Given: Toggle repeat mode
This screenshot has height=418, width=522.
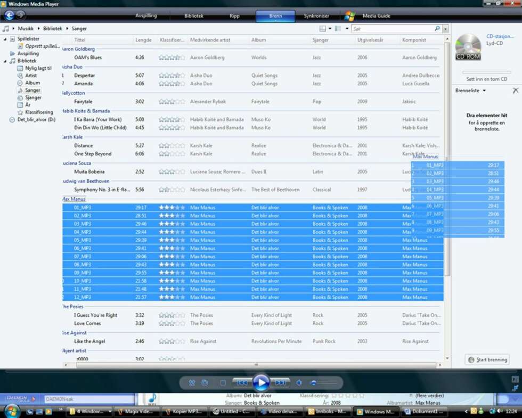Looking at the screenshot, I should coord(205,383).
